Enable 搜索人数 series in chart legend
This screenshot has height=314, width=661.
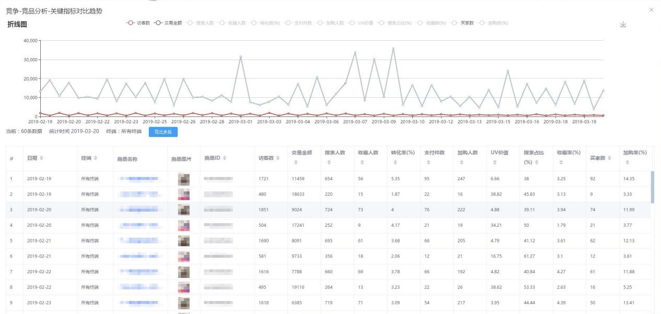point(199,23)
